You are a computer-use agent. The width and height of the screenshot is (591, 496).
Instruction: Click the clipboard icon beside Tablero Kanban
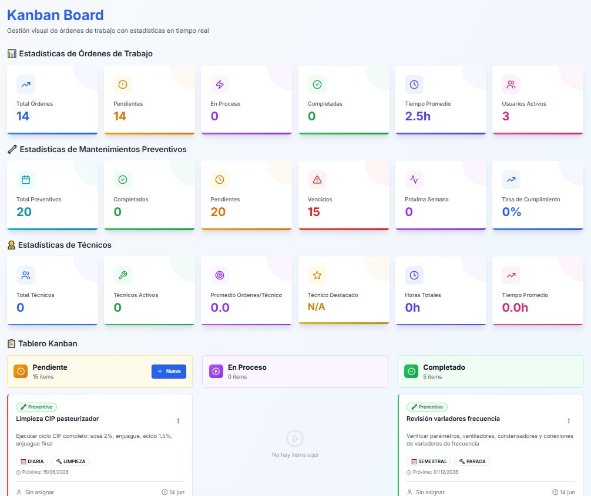[x=11, y=343]
